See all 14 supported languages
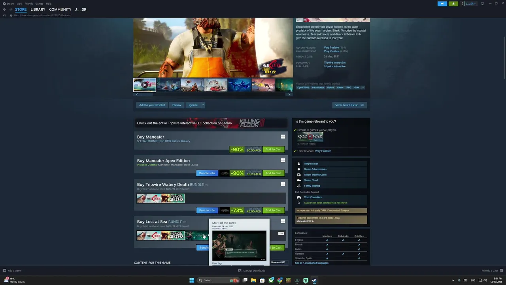The height and width of the screenshot is (285, 506). tap(312, 263)
